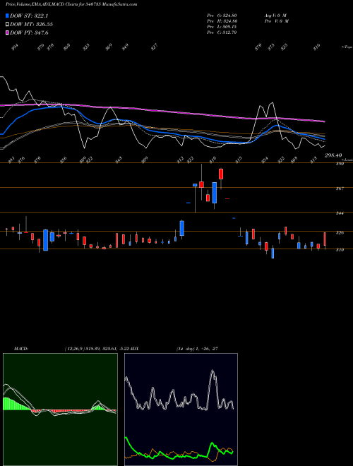Select the hollow DOW MT legend swatch
This screenshot has height=466, width=353.
pos(7,24)
